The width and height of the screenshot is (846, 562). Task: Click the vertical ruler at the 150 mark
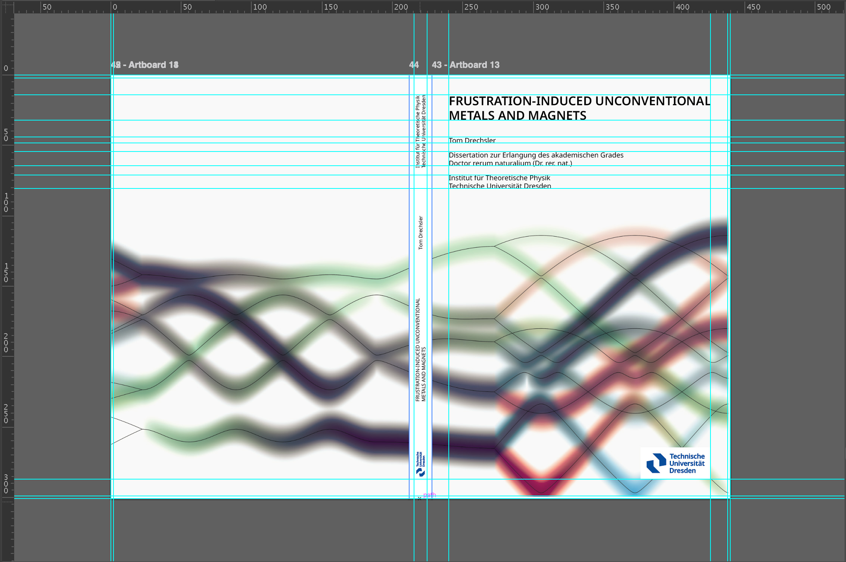click(x=6, y=272)
